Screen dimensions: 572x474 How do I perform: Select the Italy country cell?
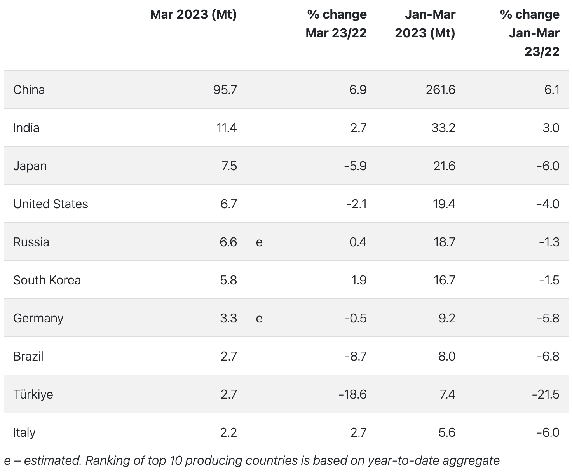pyautogui.click(x=24, y=432)
